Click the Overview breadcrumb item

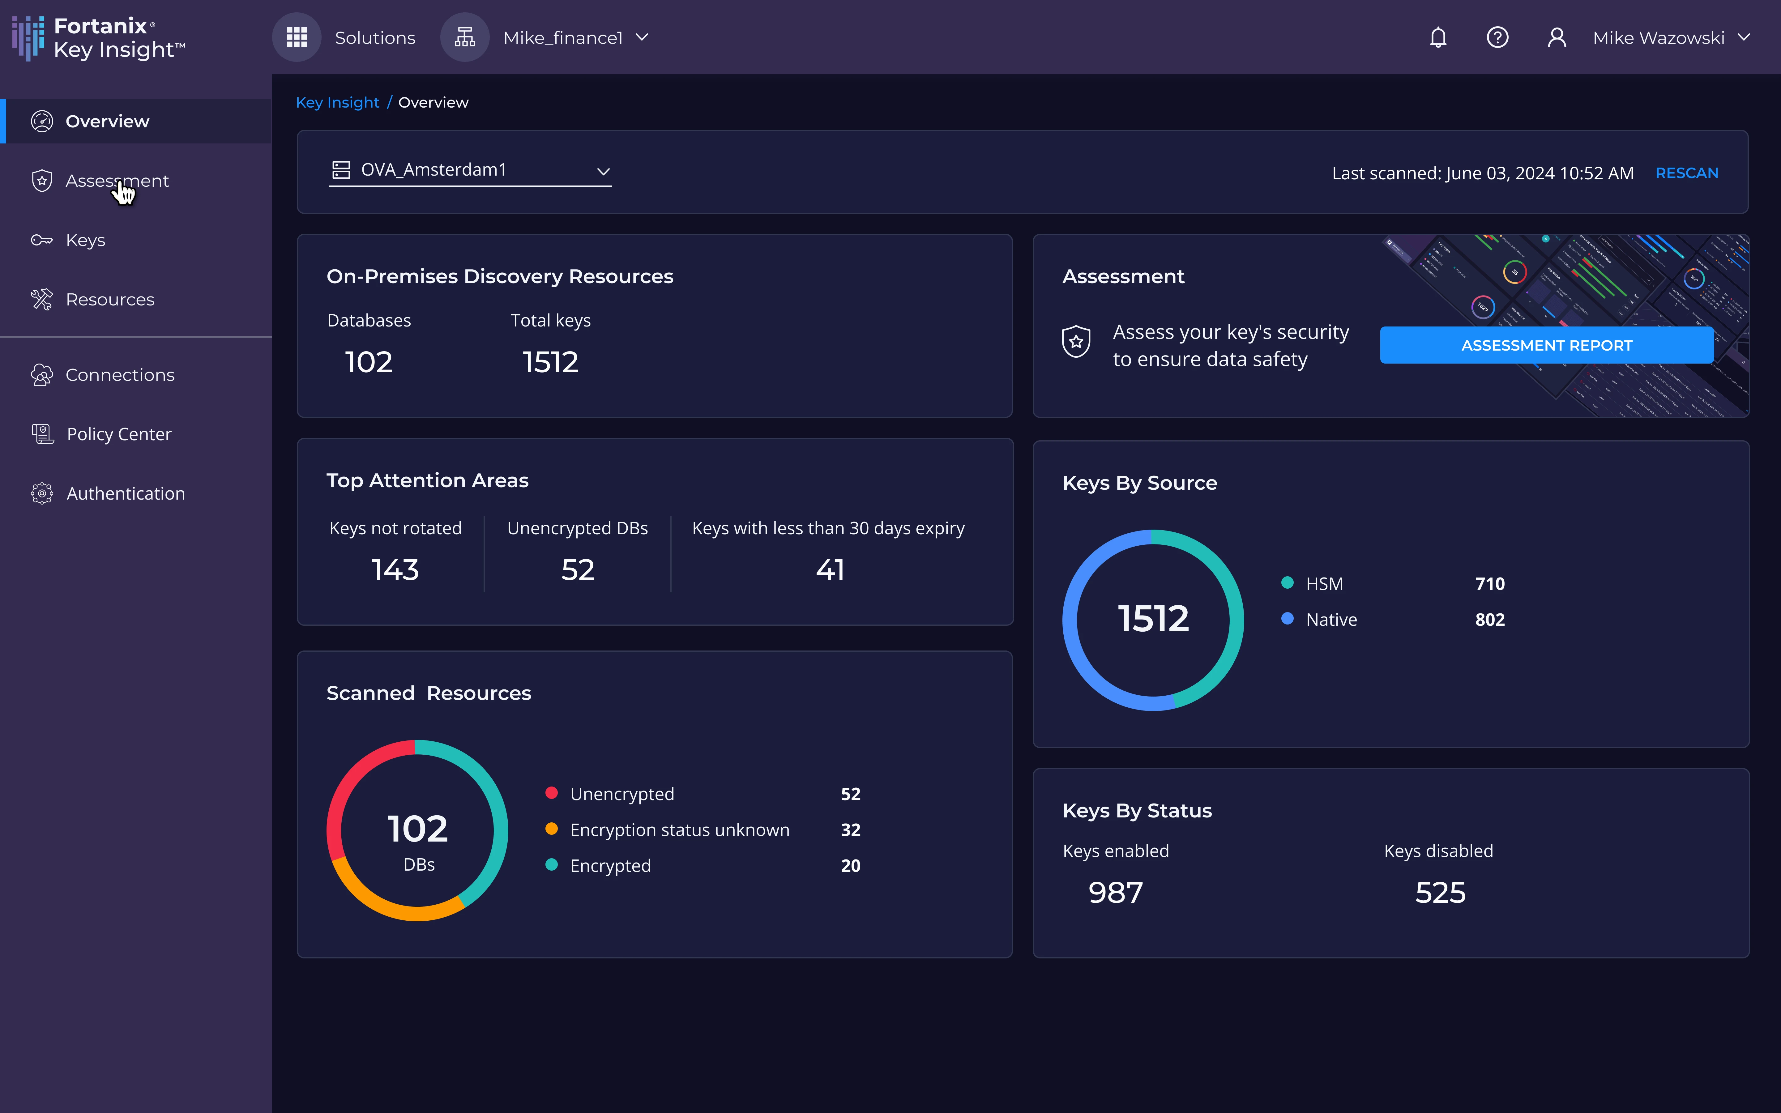[x=434, y=102]
